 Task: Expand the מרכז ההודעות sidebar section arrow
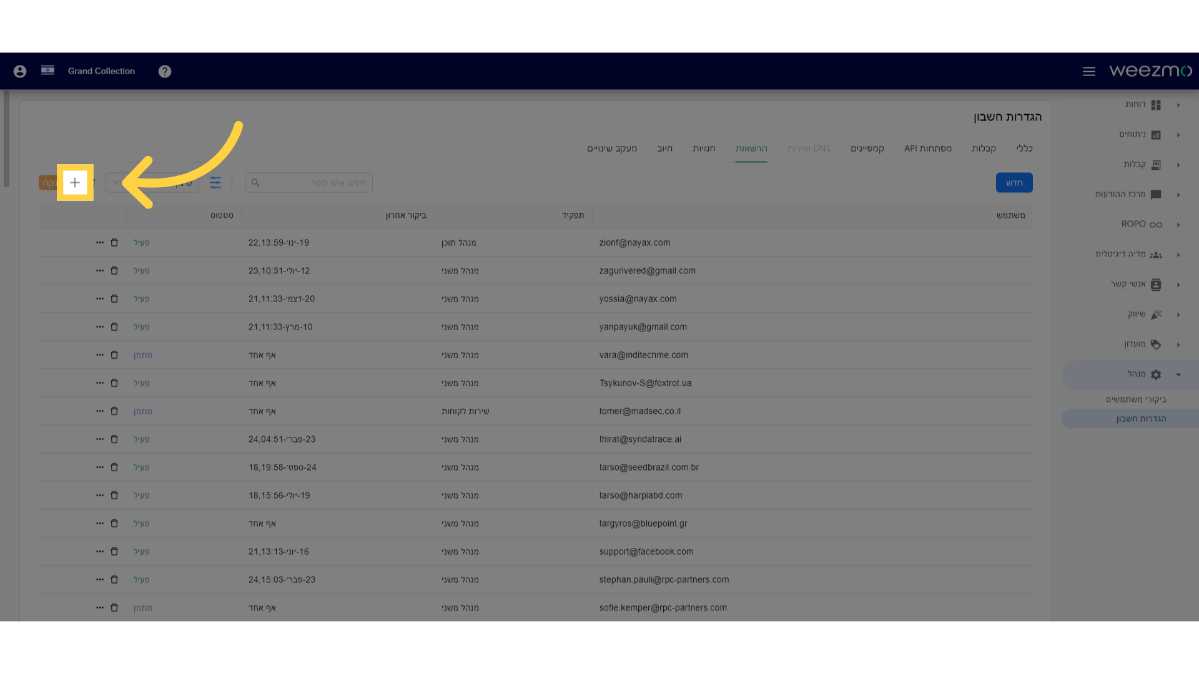[1178, 195]
